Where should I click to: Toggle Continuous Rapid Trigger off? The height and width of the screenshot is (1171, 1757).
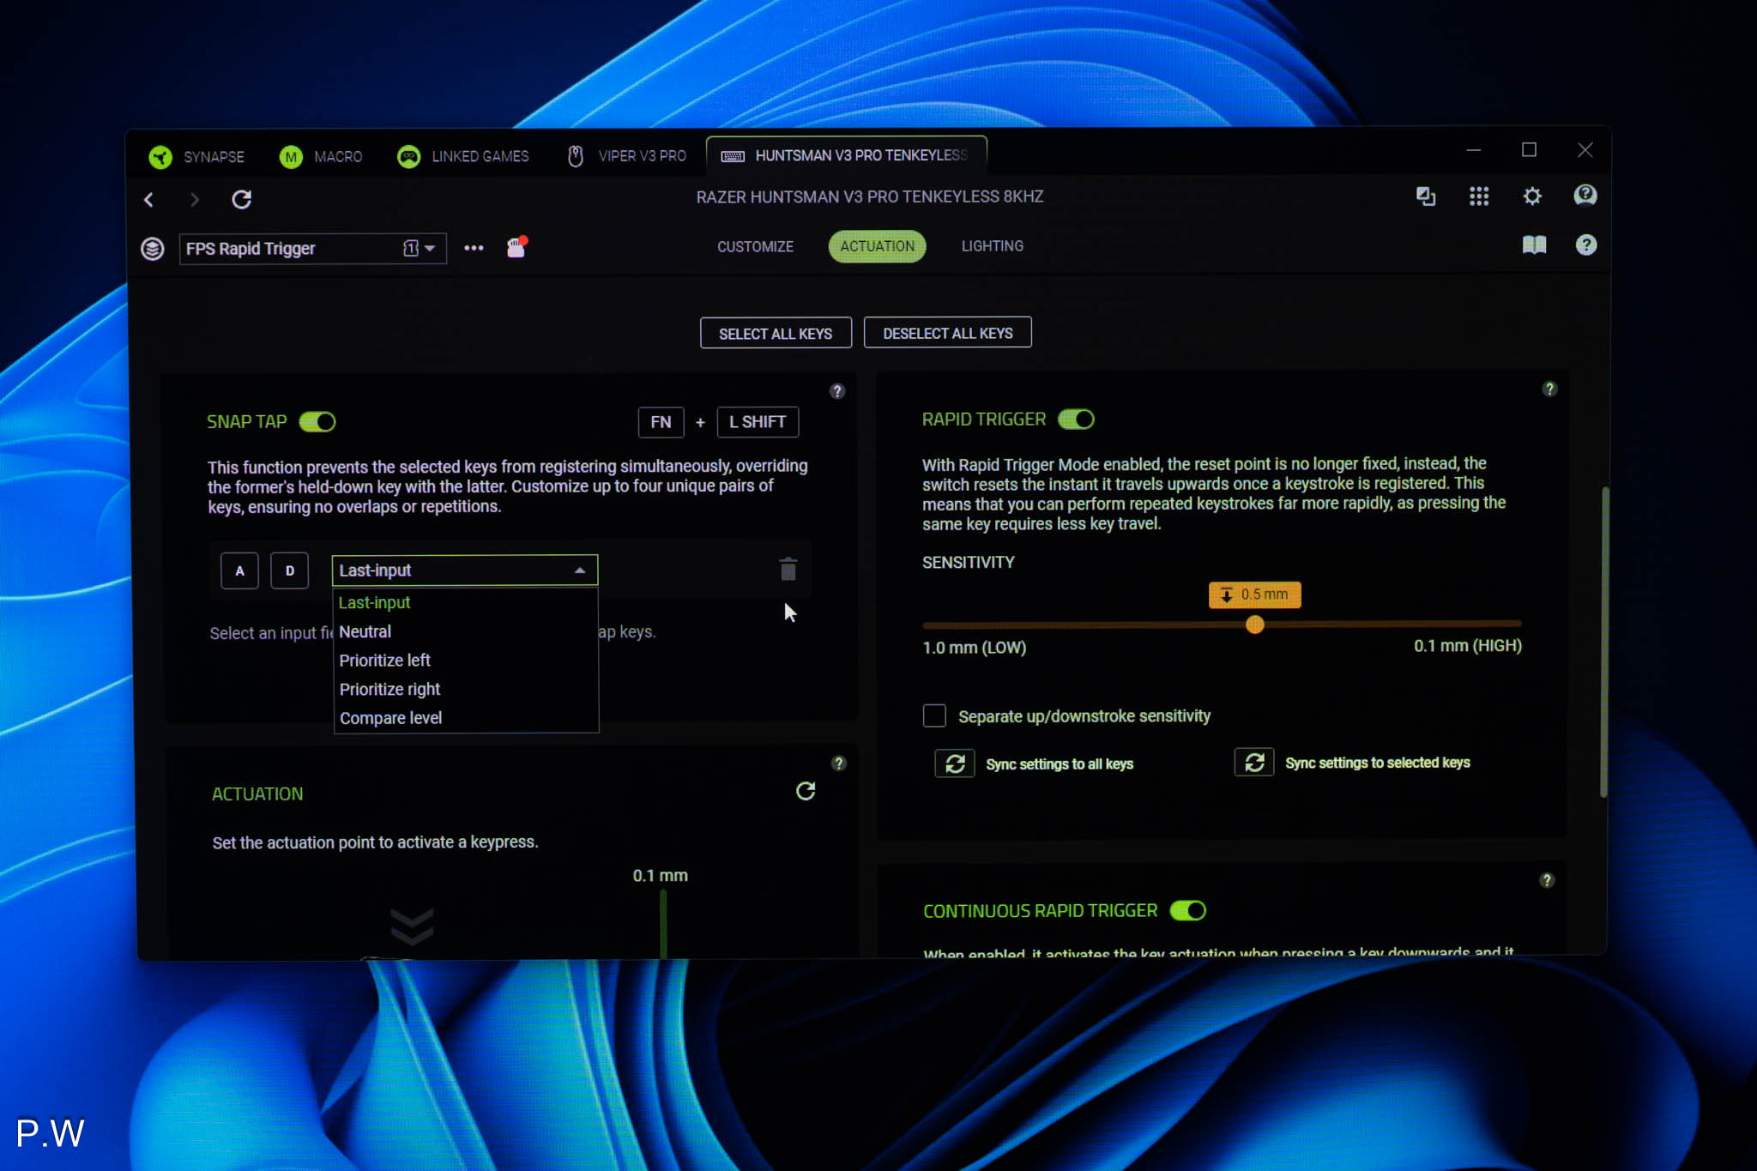pyautogui.click(x=1188, y=910)
